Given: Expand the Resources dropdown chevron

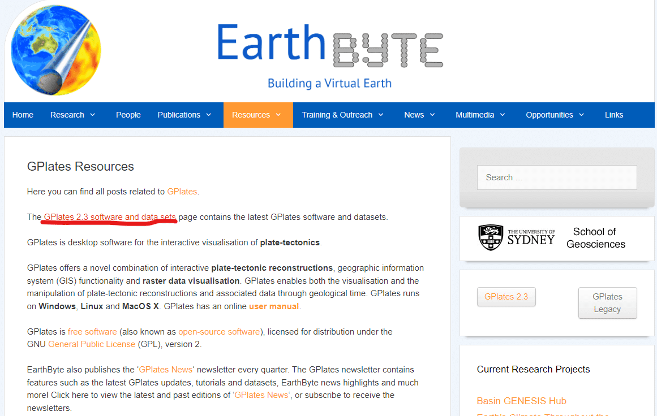Looking at the screenshot, I should [x=278, y=115].
